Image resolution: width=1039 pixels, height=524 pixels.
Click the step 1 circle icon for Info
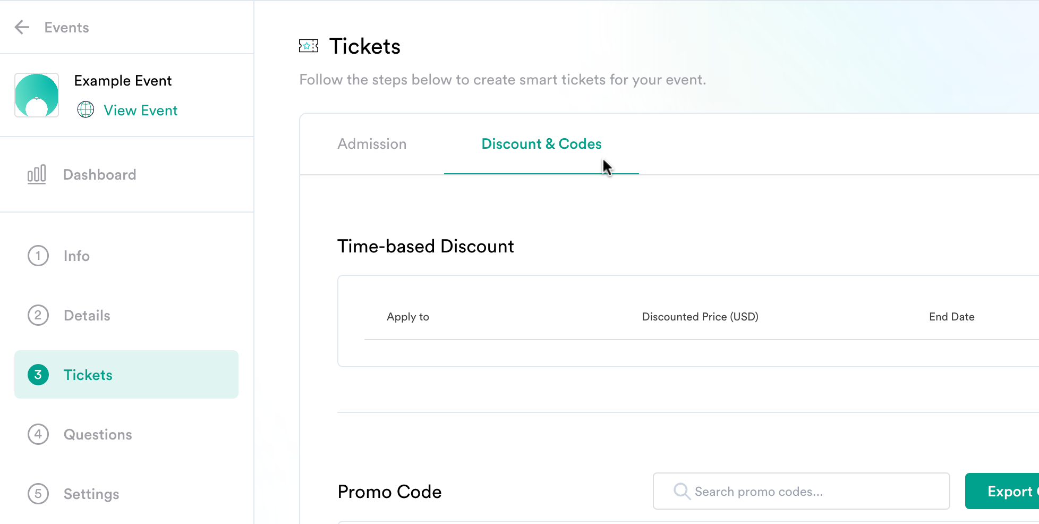38,256
